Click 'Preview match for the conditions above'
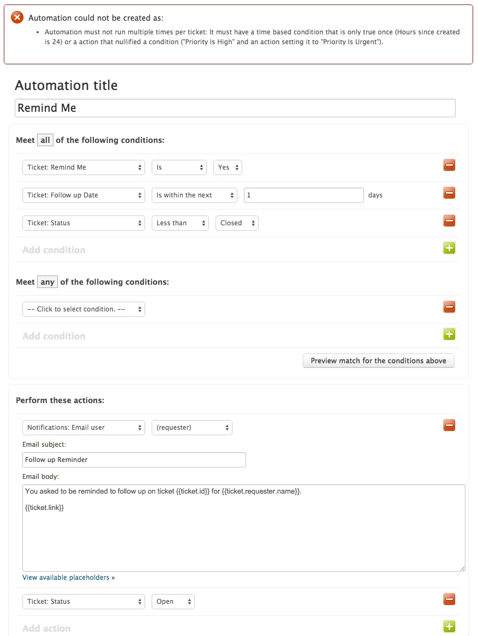 (x=378, y=361)
